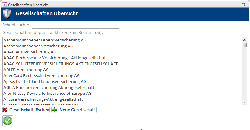Click the green plus new company icon

coord(55,110)
